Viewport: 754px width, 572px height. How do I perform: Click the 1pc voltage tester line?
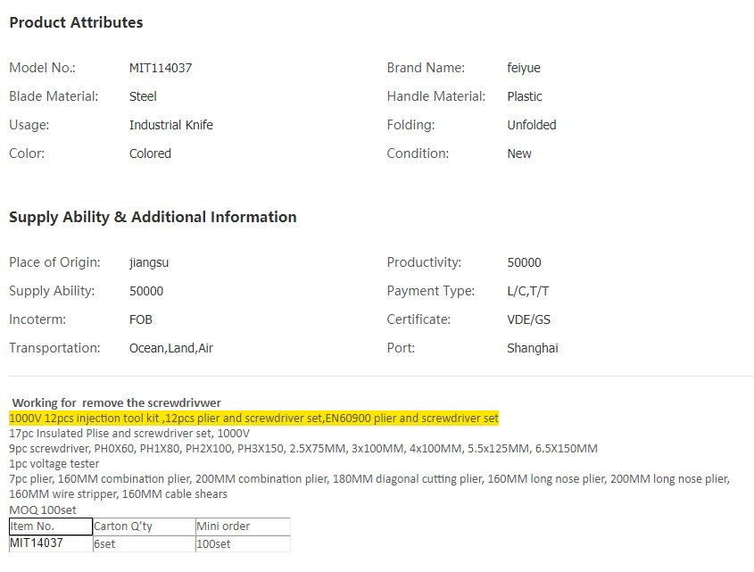(x=54, y=463)
